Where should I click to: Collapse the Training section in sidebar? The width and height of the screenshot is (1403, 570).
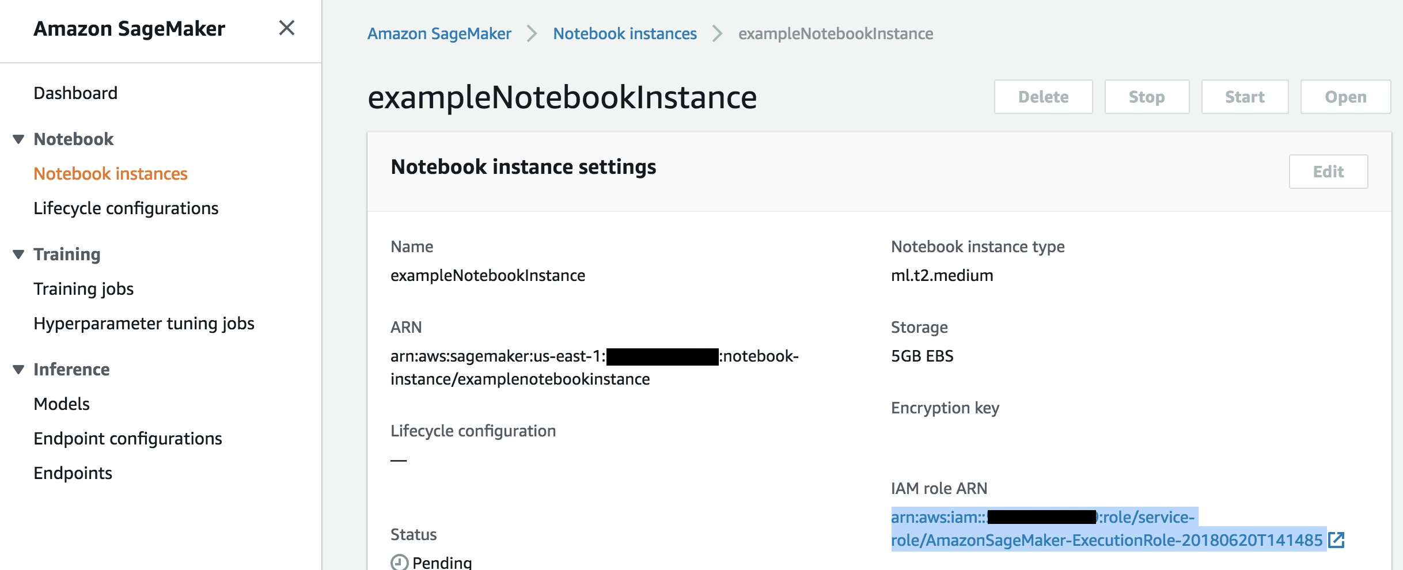(18, 254)
